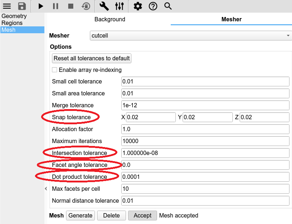Open the sliders parameters icon

tap(119, 6)
